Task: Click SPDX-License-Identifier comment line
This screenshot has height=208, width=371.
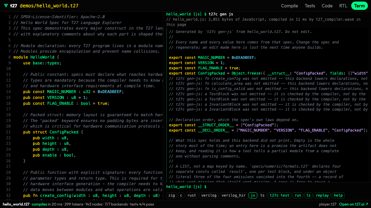Action: click(59, 17)
